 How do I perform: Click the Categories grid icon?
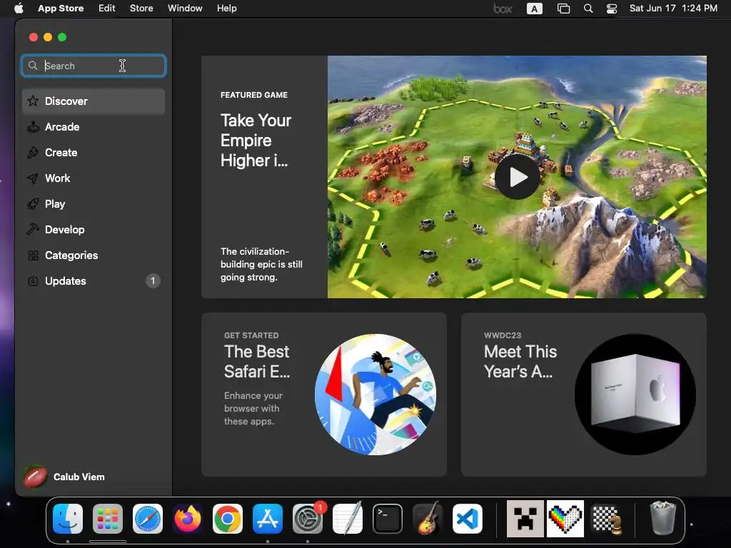point(33,255)
